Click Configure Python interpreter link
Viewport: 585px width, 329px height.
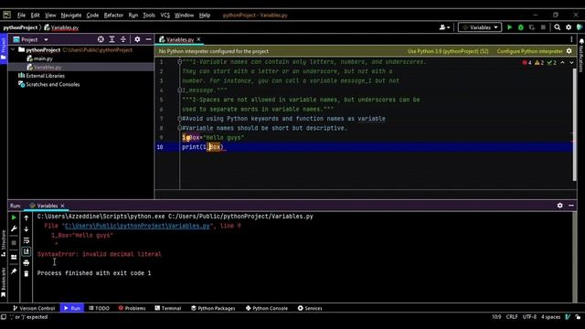(529, 51)
